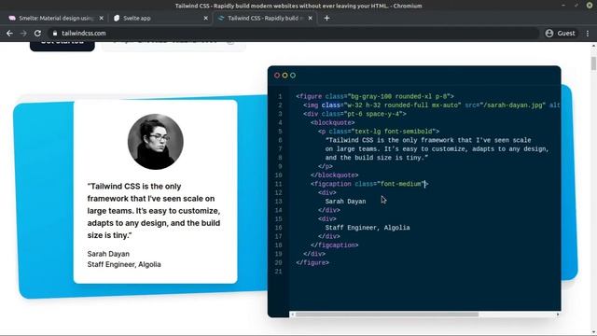The width and height of the screenshot is (597, 336).
Task: Open the Guest profile menu
Action: 560,34
